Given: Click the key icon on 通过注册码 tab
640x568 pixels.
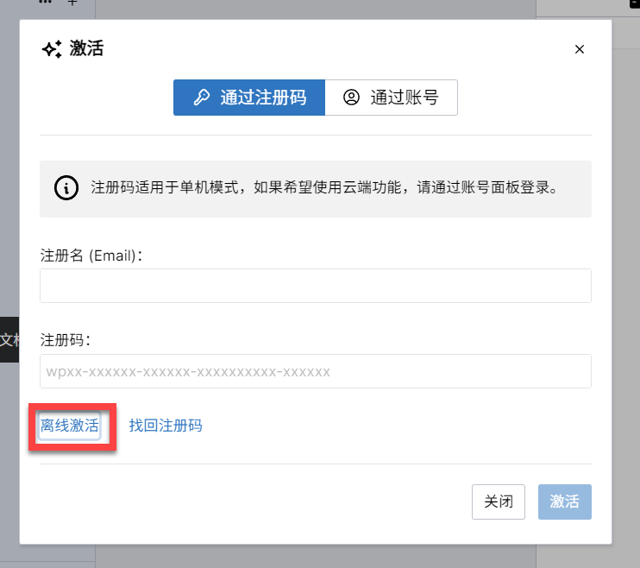Looking at the screenshot, I should 201,98.
